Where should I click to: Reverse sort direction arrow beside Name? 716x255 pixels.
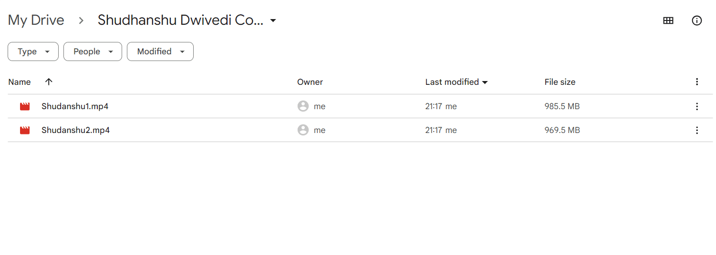[x=49, y=82]
